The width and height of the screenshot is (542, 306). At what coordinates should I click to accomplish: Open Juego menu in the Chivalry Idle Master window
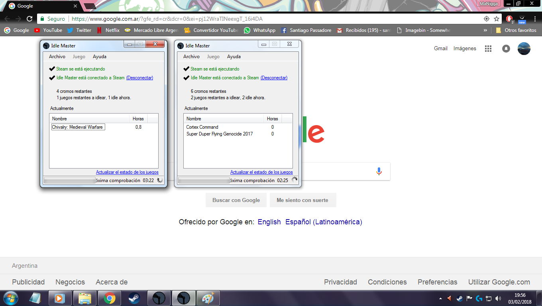click(x=79, y=57)
